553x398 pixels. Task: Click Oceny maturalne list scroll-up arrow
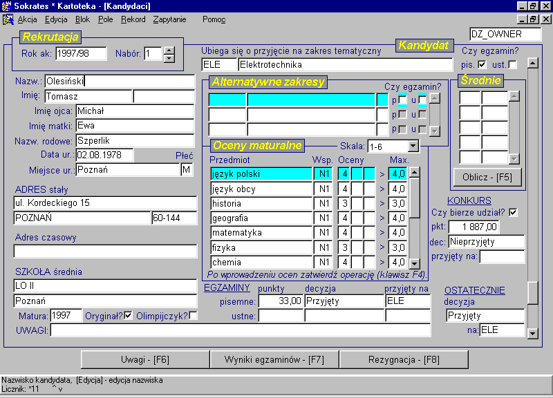click(x=414, y=172)
